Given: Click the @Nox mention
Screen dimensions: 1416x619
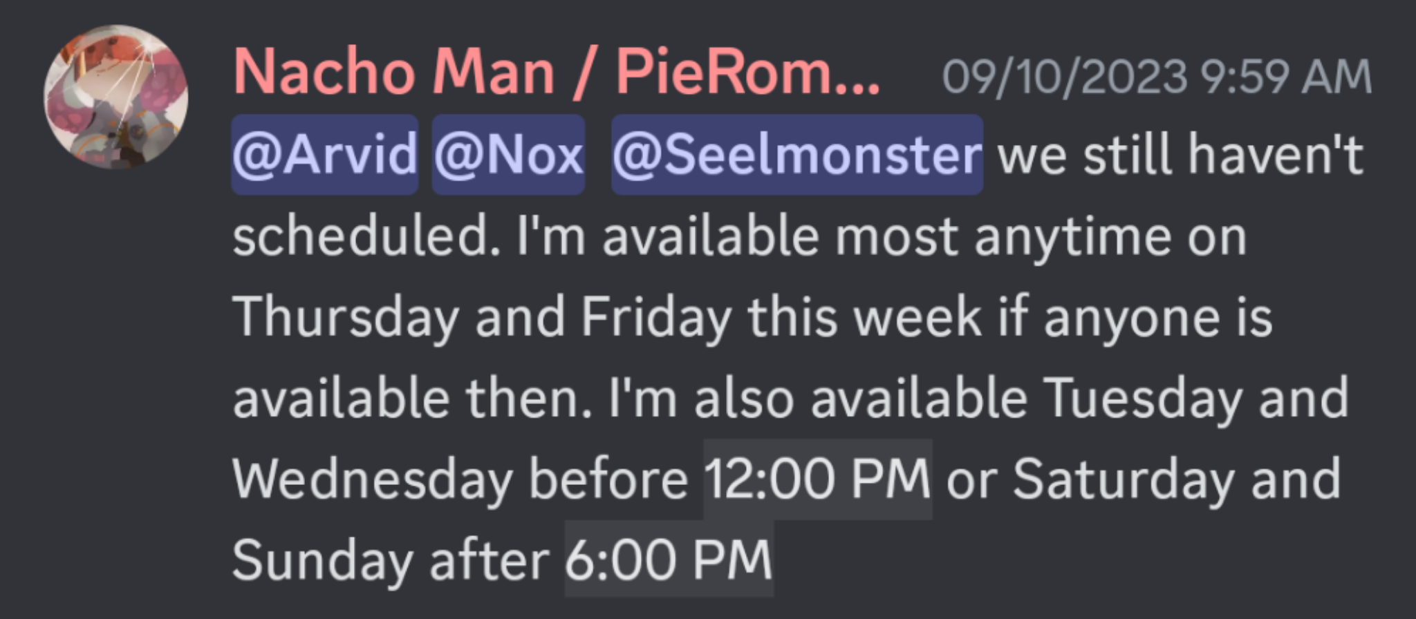Looking at the screenshot, I should pos(508,155).
